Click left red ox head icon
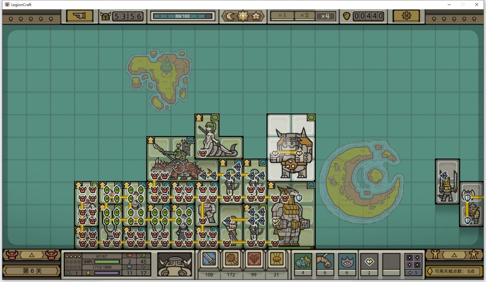This screenshot has width=486, height=282. [12, 255]
